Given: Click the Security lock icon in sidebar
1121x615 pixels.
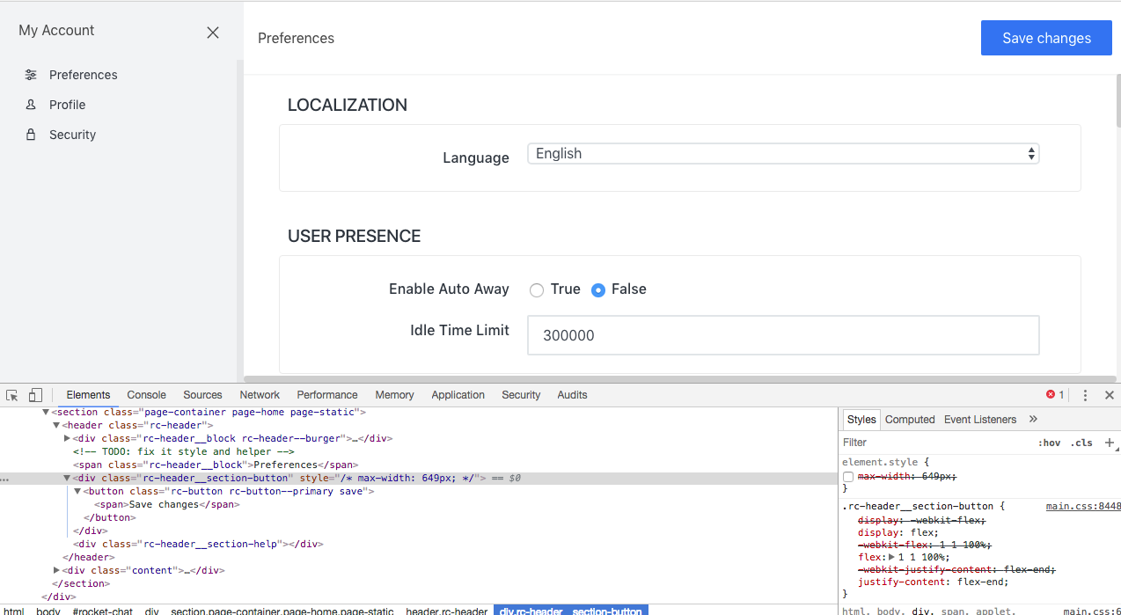Looking at the screenshot, I should point(31,135).
